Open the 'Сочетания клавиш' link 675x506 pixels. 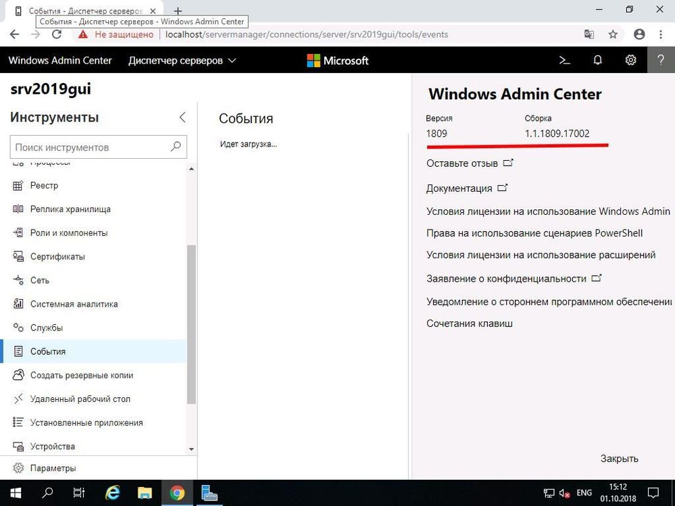(x=469, y=324)
